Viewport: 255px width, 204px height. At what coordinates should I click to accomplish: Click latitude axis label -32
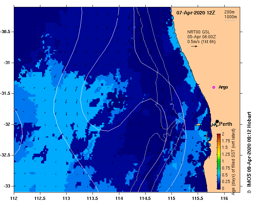7,124
